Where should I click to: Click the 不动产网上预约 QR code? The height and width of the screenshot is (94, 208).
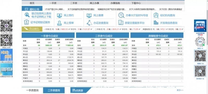(x=6, y=26)
